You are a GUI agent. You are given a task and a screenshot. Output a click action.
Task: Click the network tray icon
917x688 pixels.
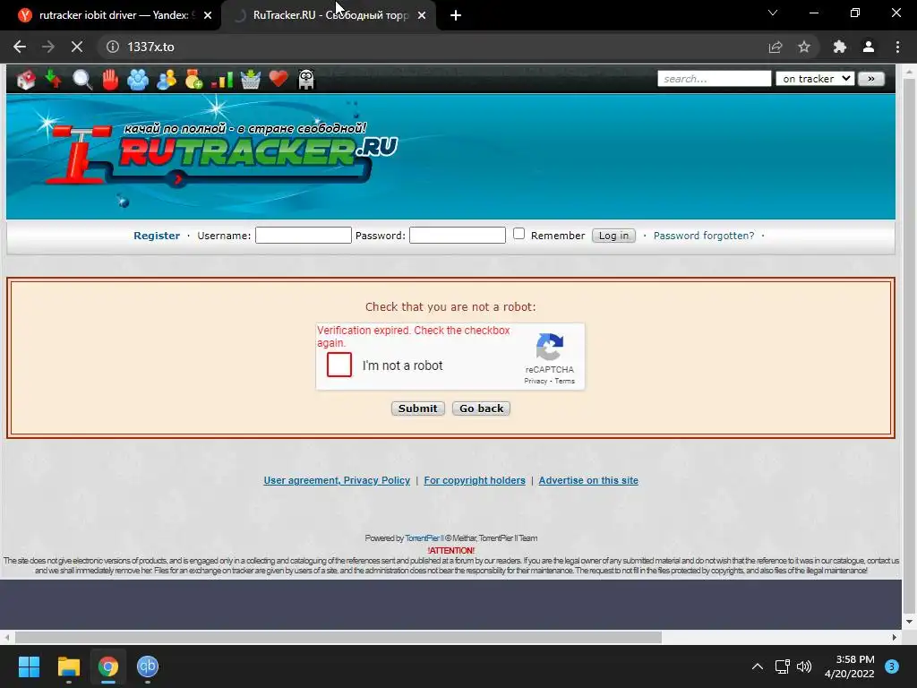coord(782,666)
